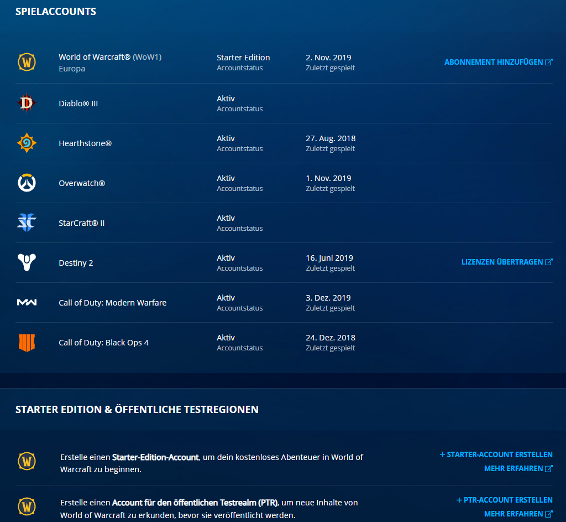566x522 pixels.
Task: Click Aktiv status in Diablo III row
Action: pos(226,99)
